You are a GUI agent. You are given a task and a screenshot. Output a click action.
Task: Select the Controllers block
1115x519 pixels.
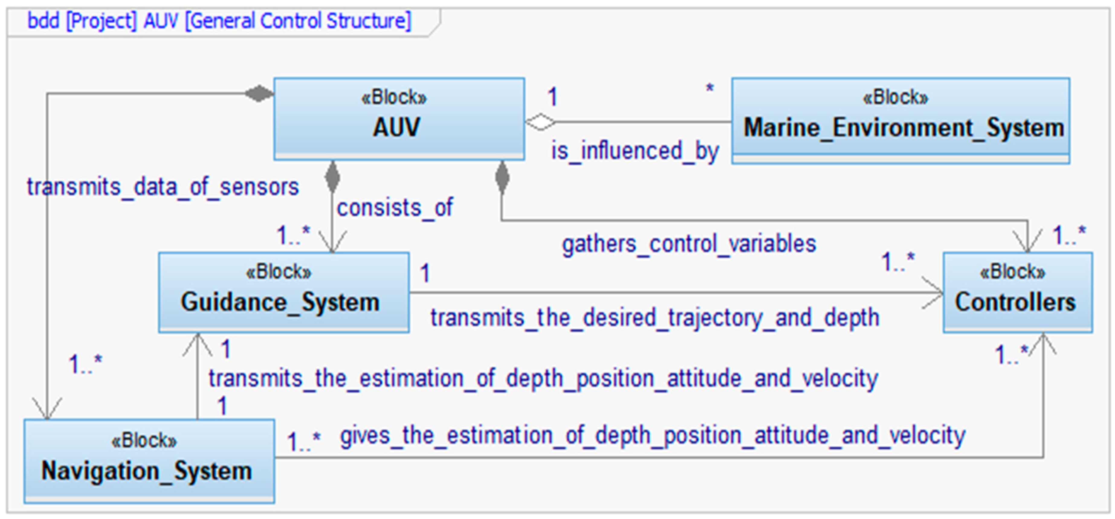pos(1017,293)
